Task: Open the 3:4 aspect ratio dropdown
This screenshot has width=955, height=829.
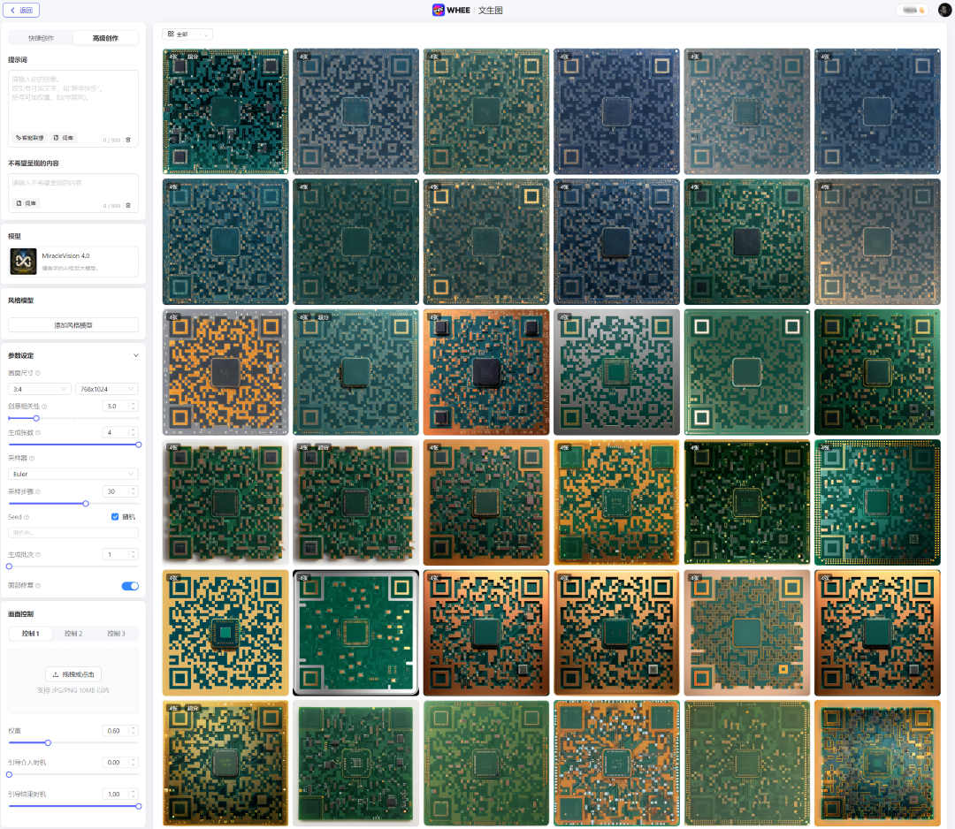Action: [x=40, y=389]
